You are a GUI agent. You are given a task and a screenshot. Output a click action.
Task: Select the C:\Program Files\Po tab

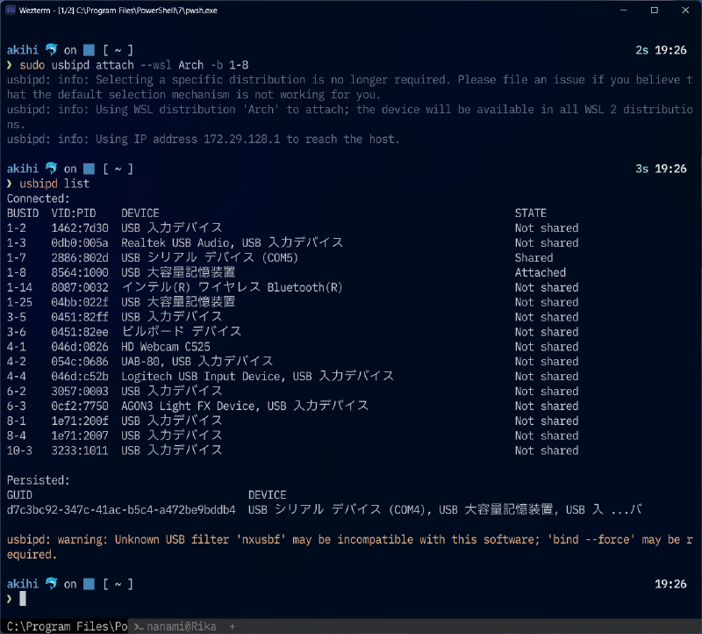click(61, 627)
